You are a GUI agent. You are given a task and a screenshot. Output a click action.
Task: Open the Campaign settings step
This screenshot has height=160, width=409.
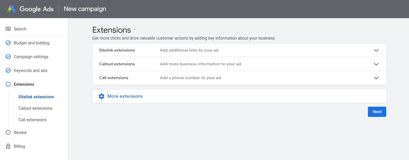point(31,57)
